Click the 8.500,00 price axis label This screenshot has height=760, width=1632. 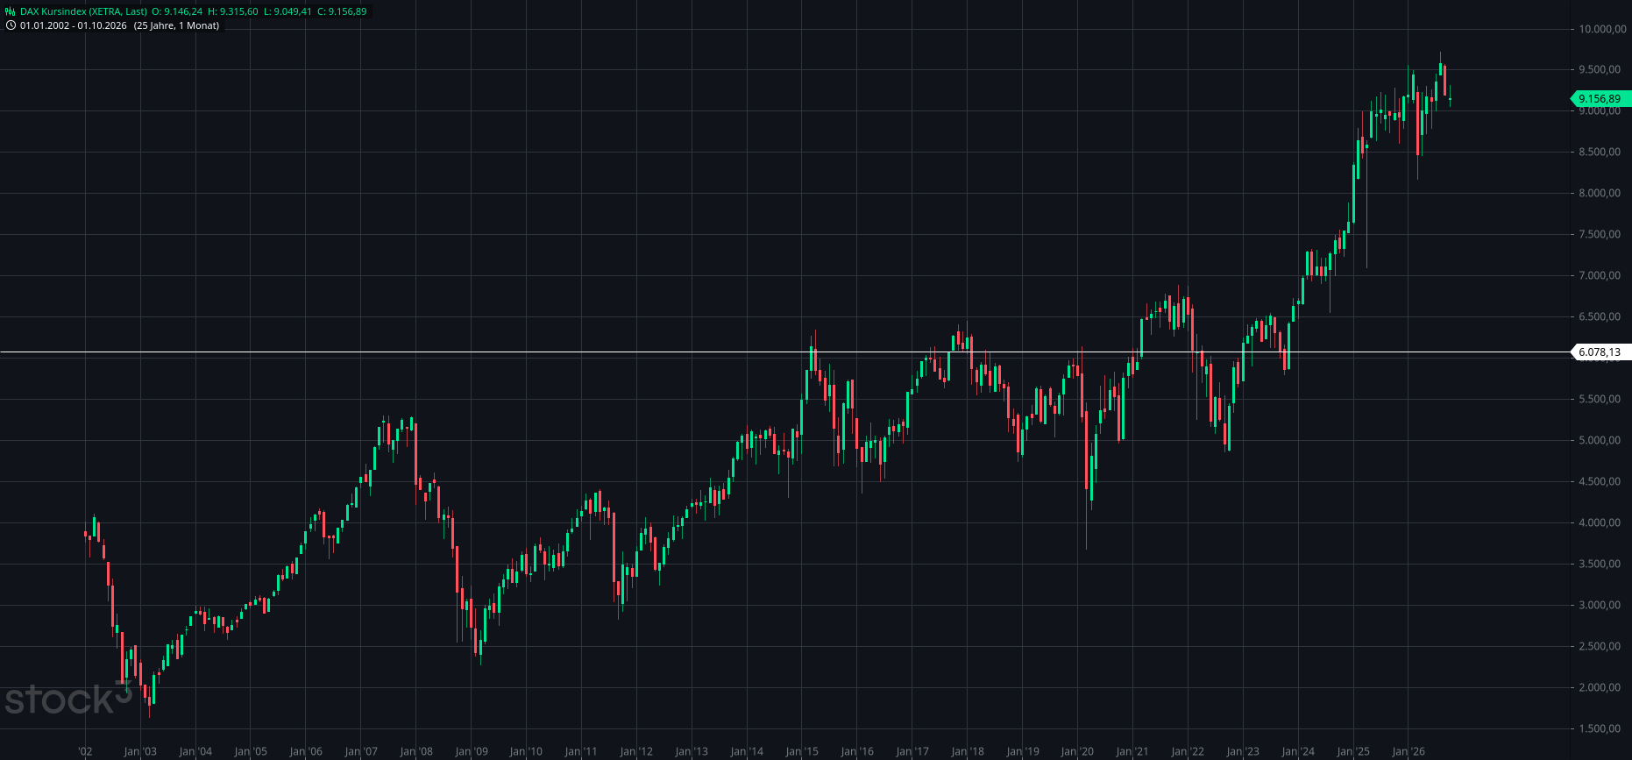click(x=1600, y=152)
